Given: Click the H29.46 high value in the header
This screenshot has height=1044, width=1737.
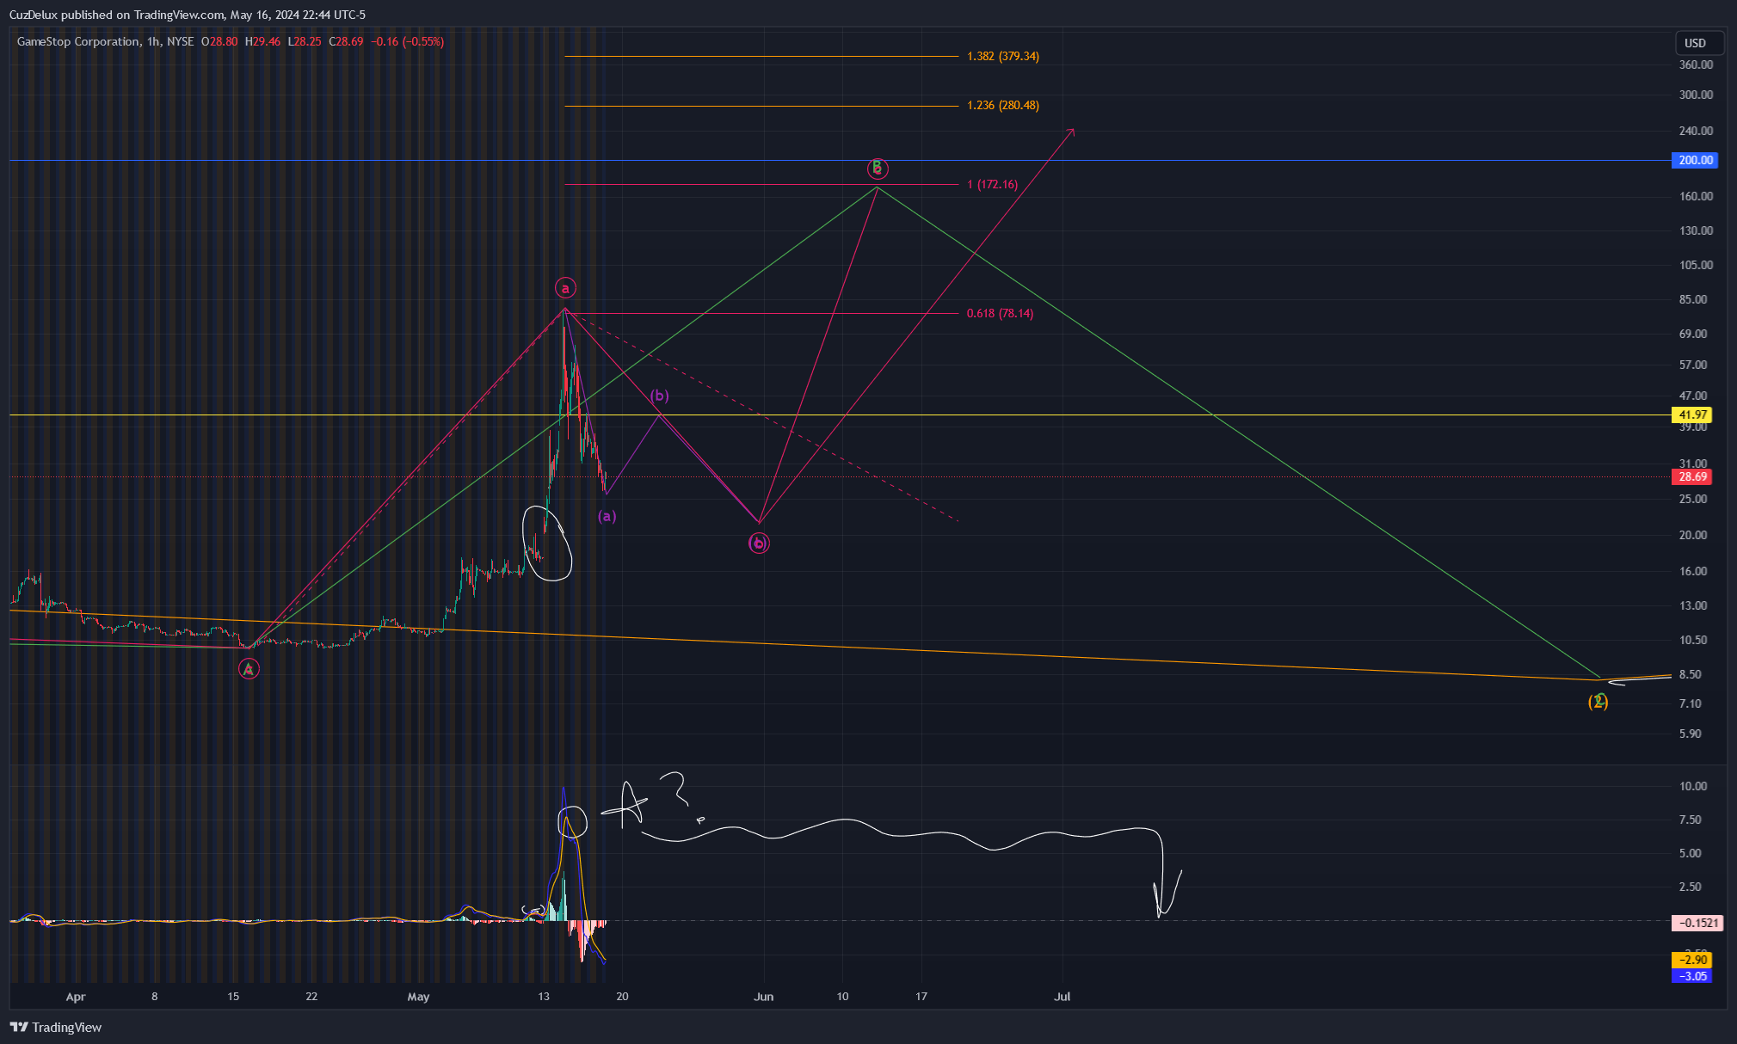Looking at the screenshot, I should pos(262,41).
